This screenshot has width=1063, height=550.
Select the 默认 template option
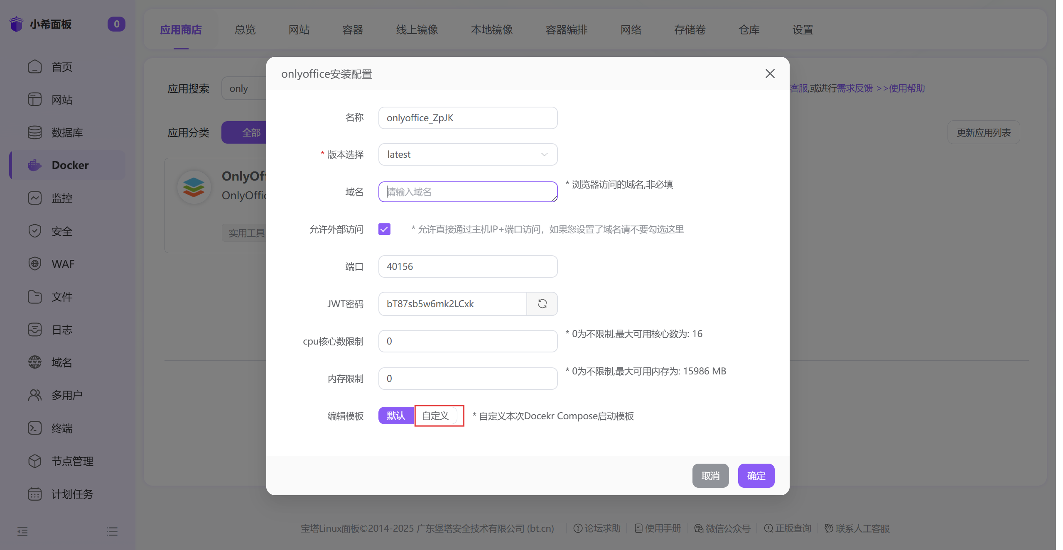395,416
